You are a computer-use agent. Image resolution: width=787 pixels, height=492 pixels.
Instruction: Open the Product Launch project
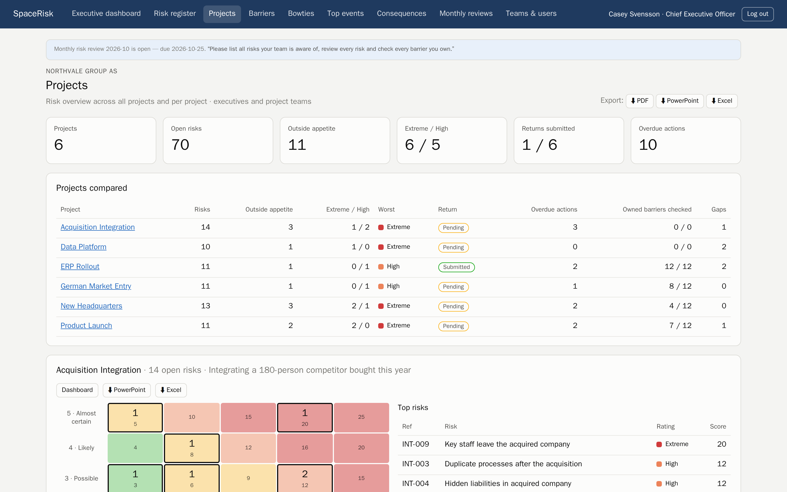[x=86, y=326]
